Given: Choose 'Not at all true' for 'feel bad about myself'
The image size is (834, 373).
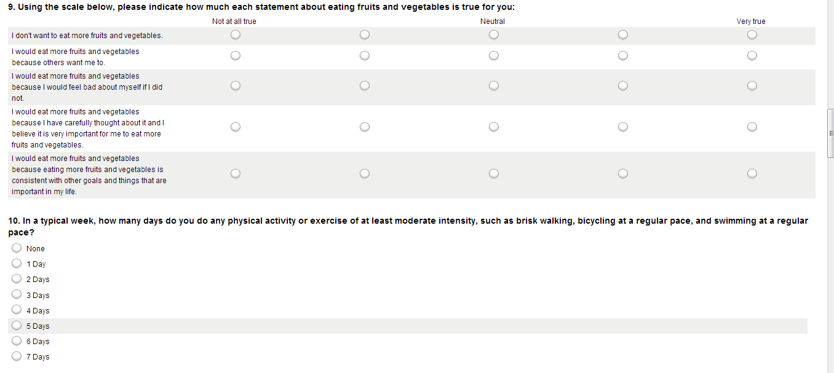Looking at the screenshot, I should tap(235, 86).
